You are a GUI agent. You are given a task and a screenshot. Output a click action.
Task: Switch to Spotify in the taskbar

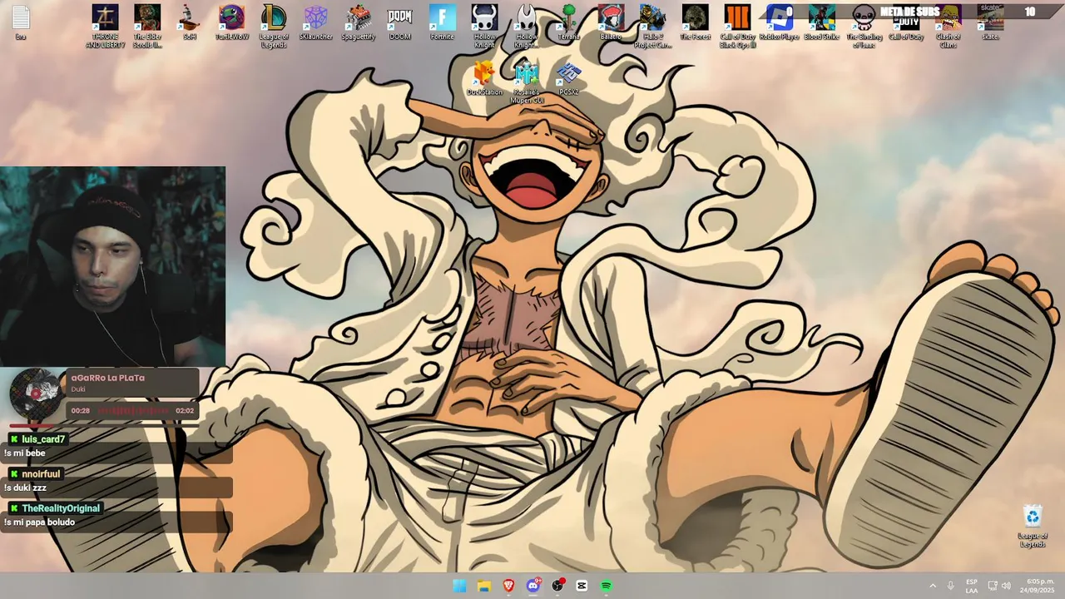[607, 586]
